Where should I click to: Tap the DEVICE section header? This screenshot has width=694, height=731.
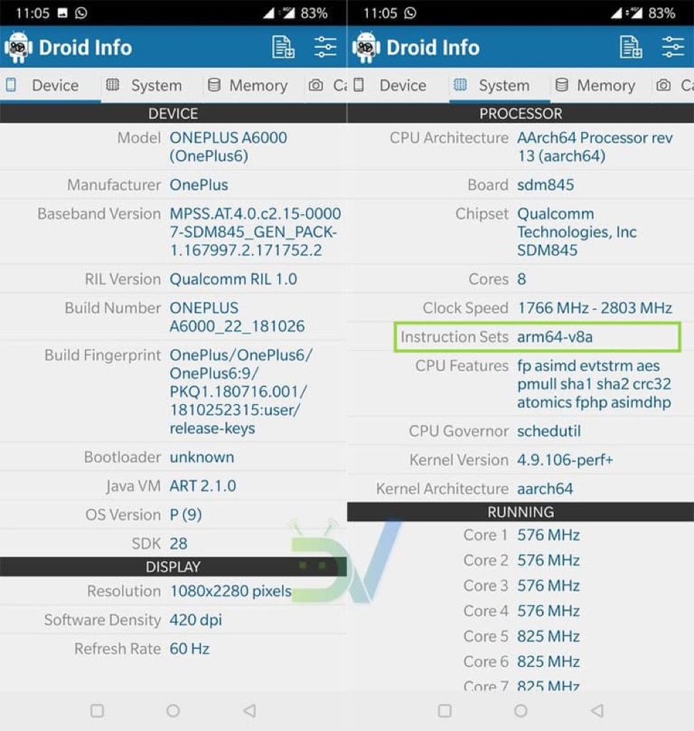coord(173,114)
